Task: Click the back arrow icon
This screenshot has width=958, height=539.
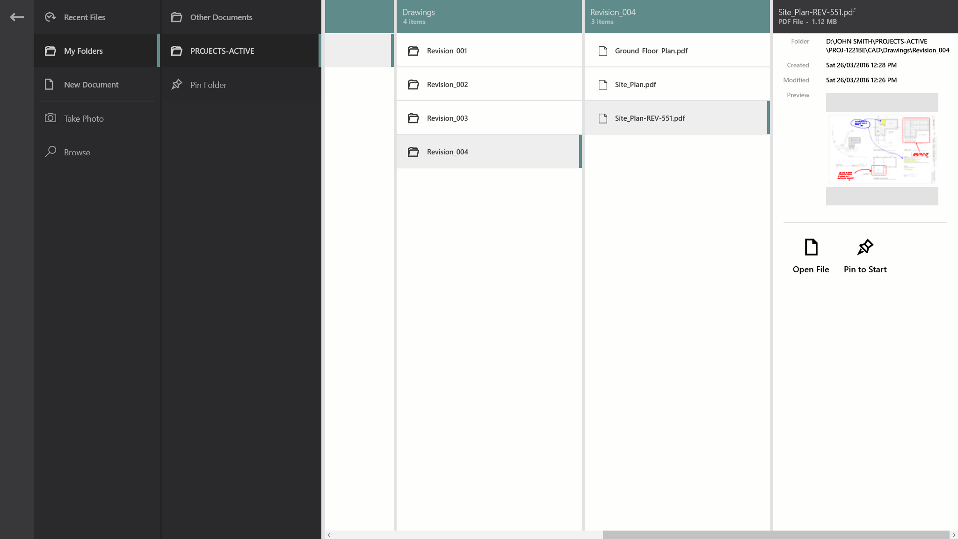Action: [17, 17]
